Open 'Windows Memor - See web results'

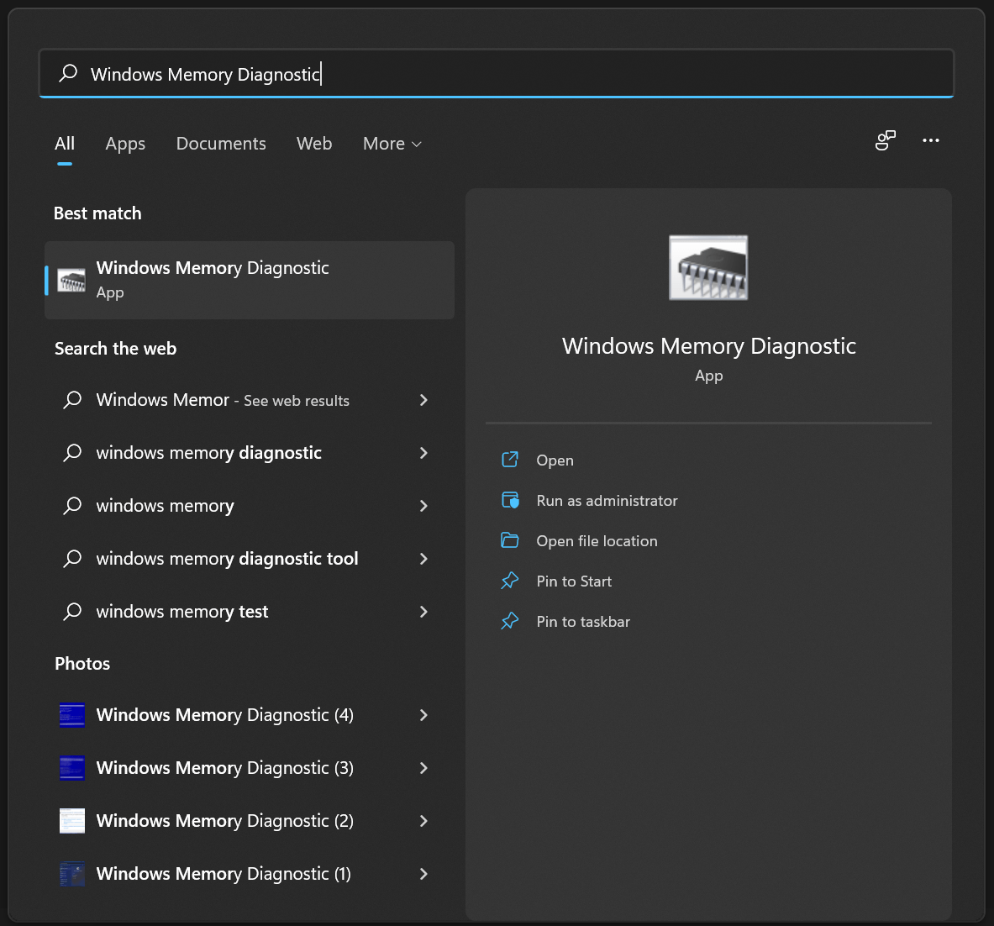click(223, 400)
